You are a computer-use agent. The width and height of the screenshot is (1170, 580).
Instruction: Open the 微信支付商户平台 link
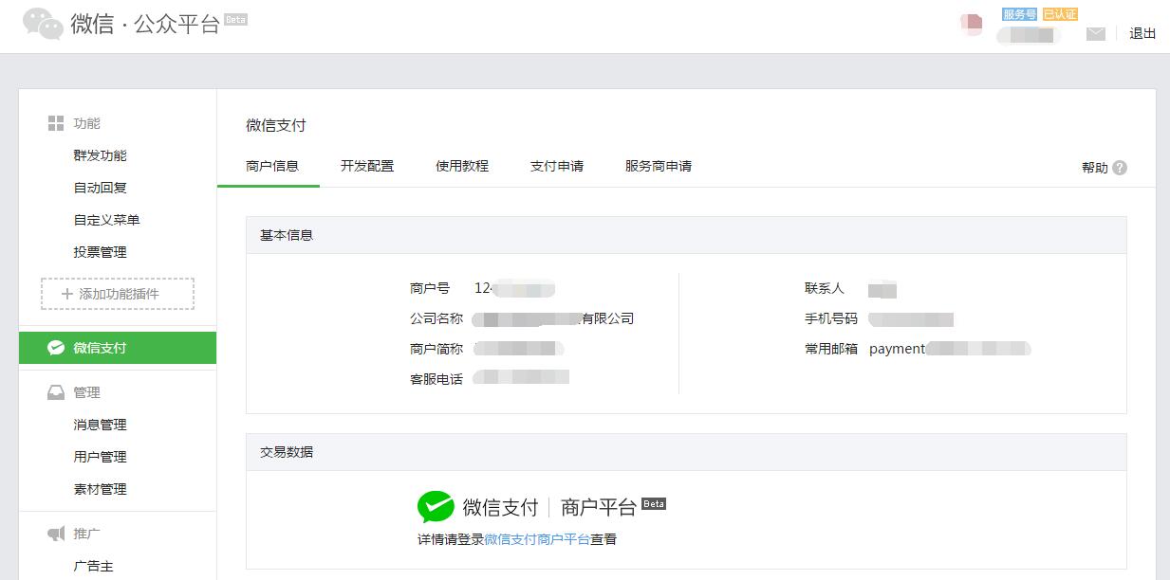point(537,539)
